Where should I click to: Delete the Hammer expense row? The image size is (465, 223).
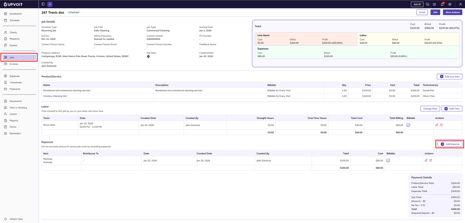pos(431,160)
